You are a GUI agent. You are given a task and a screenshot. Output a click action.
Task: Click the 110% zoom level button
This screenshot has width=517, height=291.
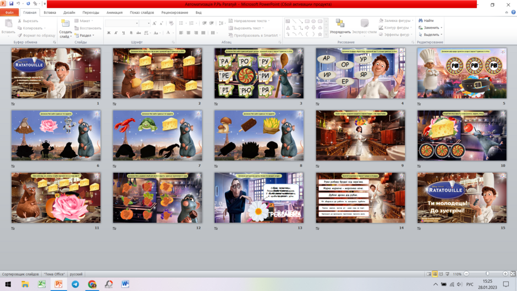coord(457,274)
